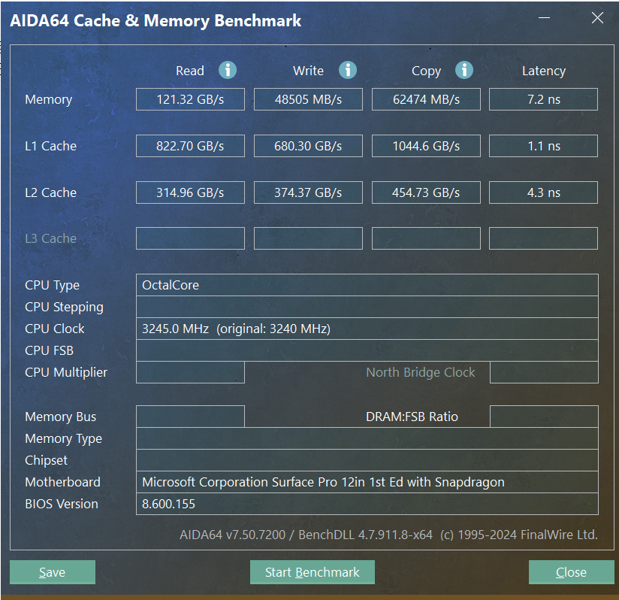This screenshot has width=619, height=600.
Task: Close the window with the X icon
Action: 597,18
